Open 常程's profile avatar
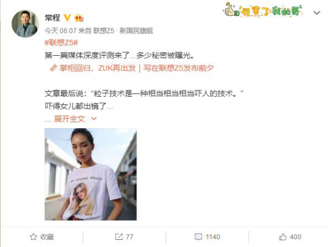 25,24
